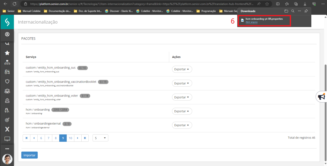Screen dimensions: 327x166
Task: Jump to last page of pagination
Action: (85, 138)
